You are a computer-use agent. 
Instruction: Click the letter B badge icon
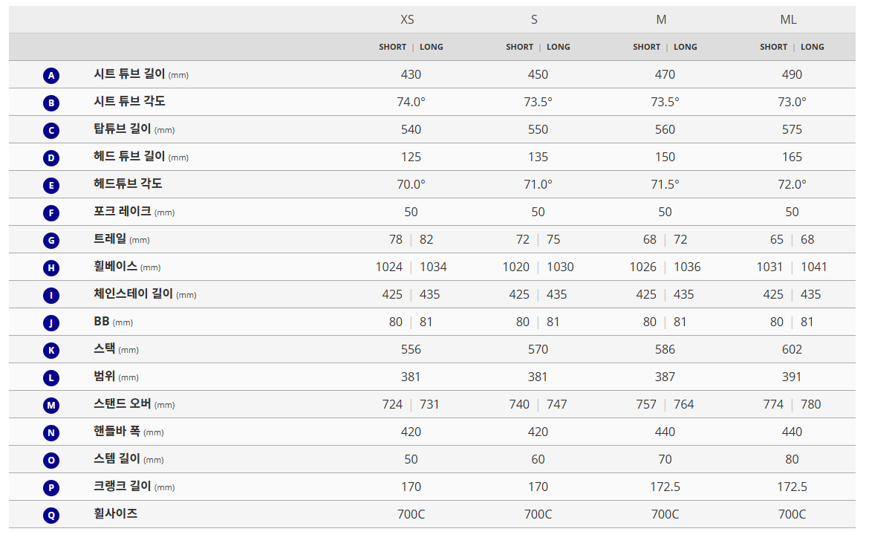pyautogui.click(x=51, y=103)
